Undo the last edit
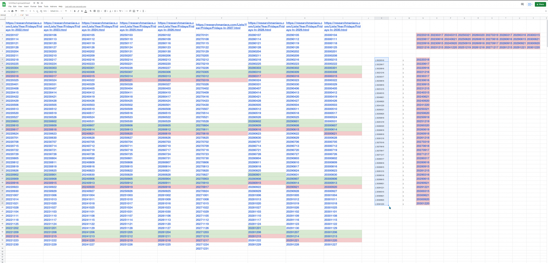 tap(5, 11)
